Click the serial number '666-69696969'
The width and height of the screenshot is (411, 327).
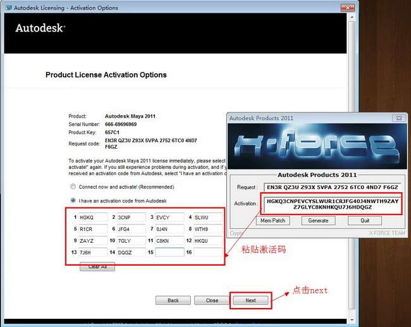coord(121,125)
